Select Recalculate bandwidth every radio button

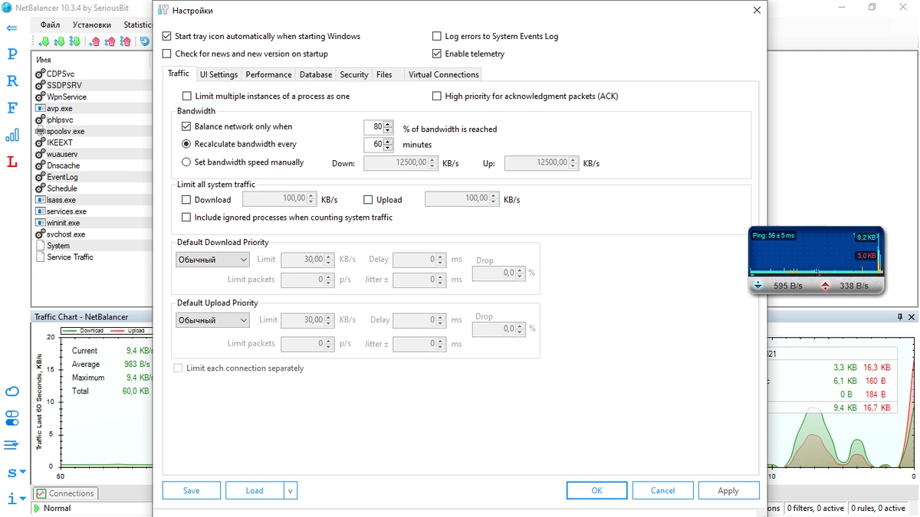point(186,144)
